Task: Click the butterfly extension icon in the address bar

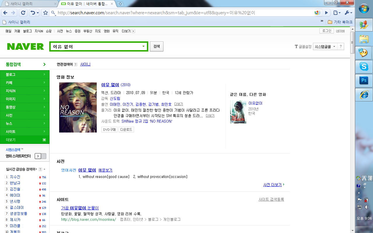Action: [317, 13]
